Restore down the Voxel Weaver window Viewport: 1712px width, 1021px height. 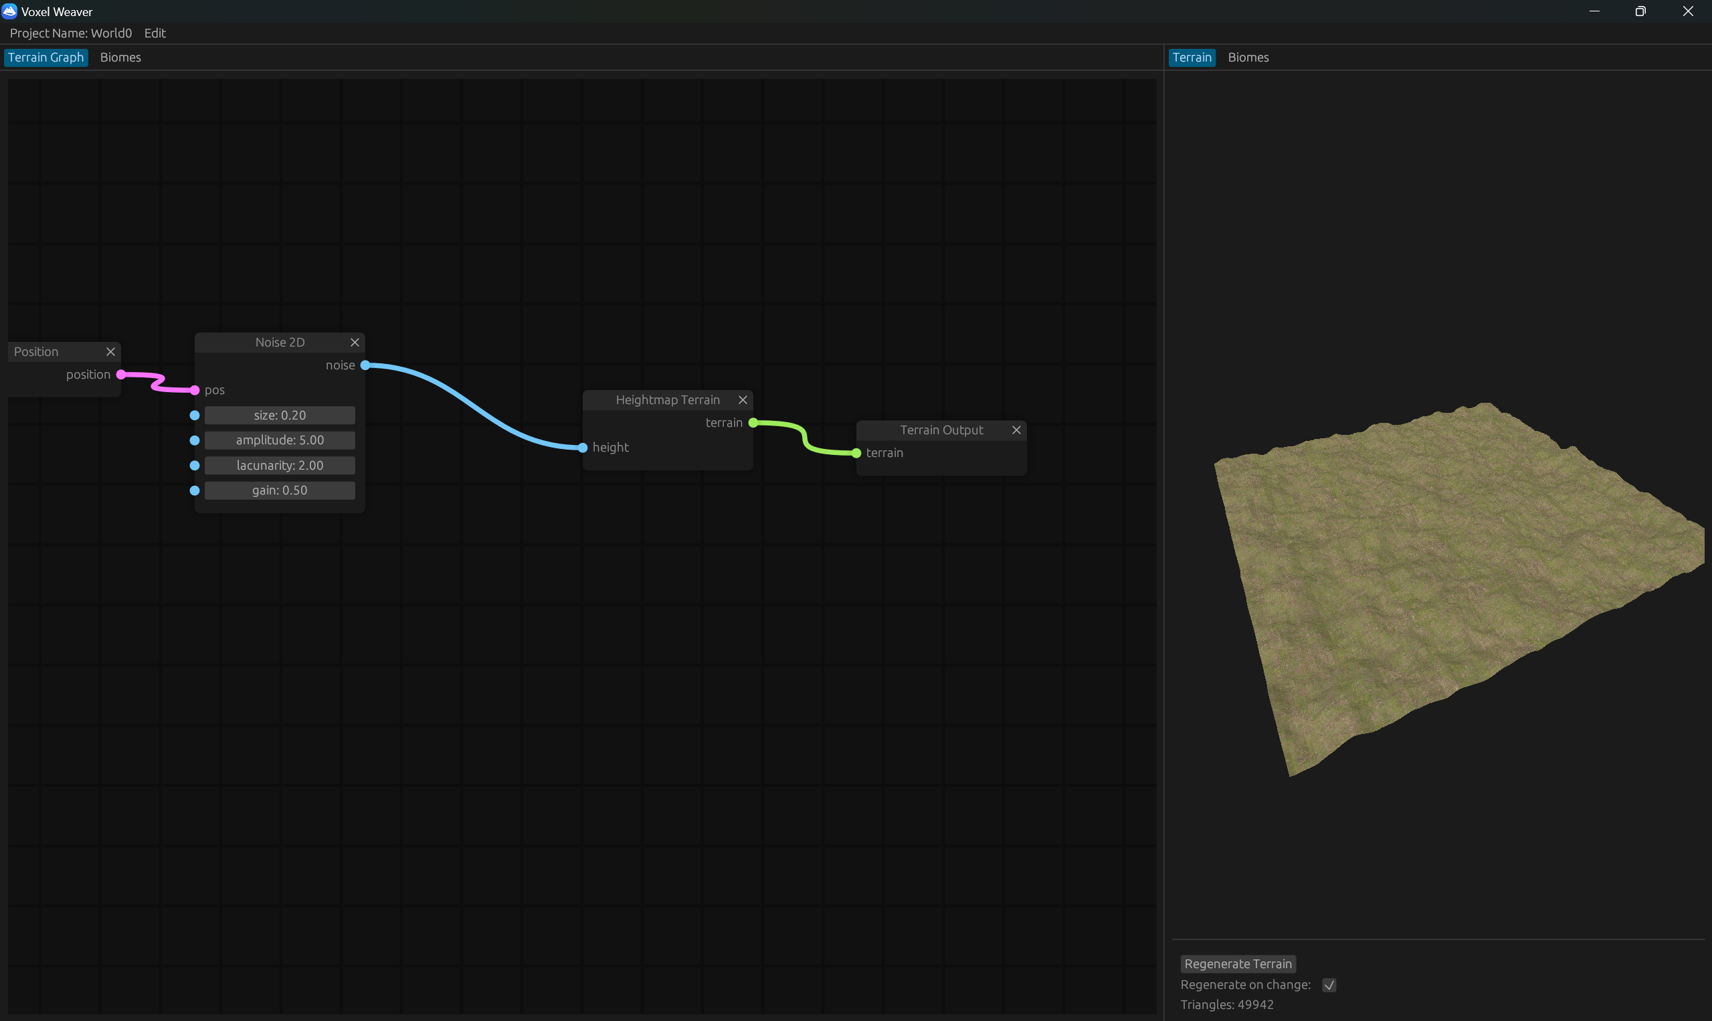tap(1640, 11)
